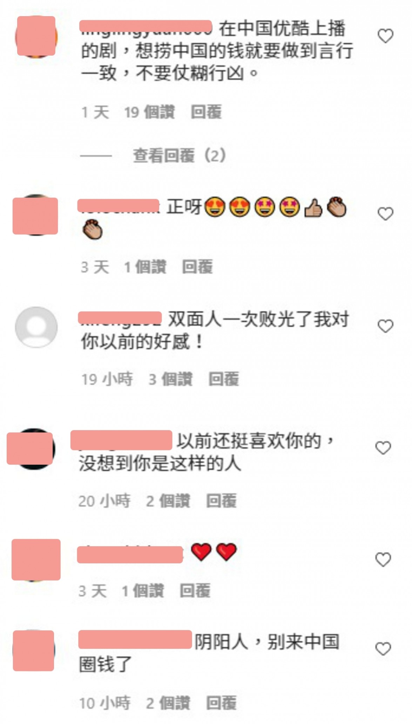Heart the red double-heart emoji comment

383,559
